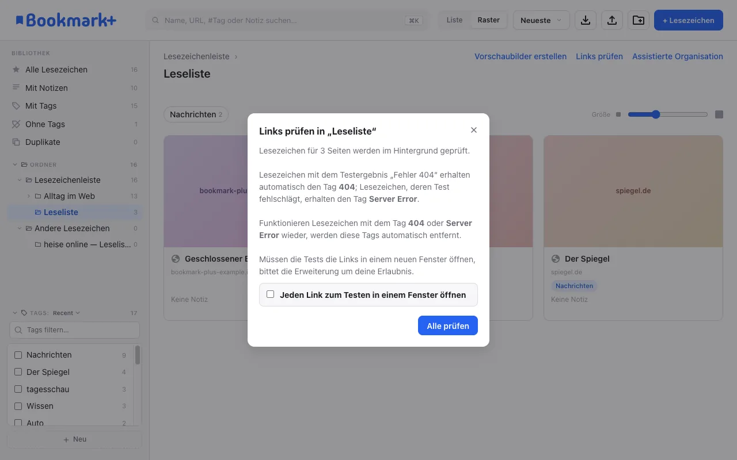
Task: Click the export upload icon in toolbar
Action: 612,20
